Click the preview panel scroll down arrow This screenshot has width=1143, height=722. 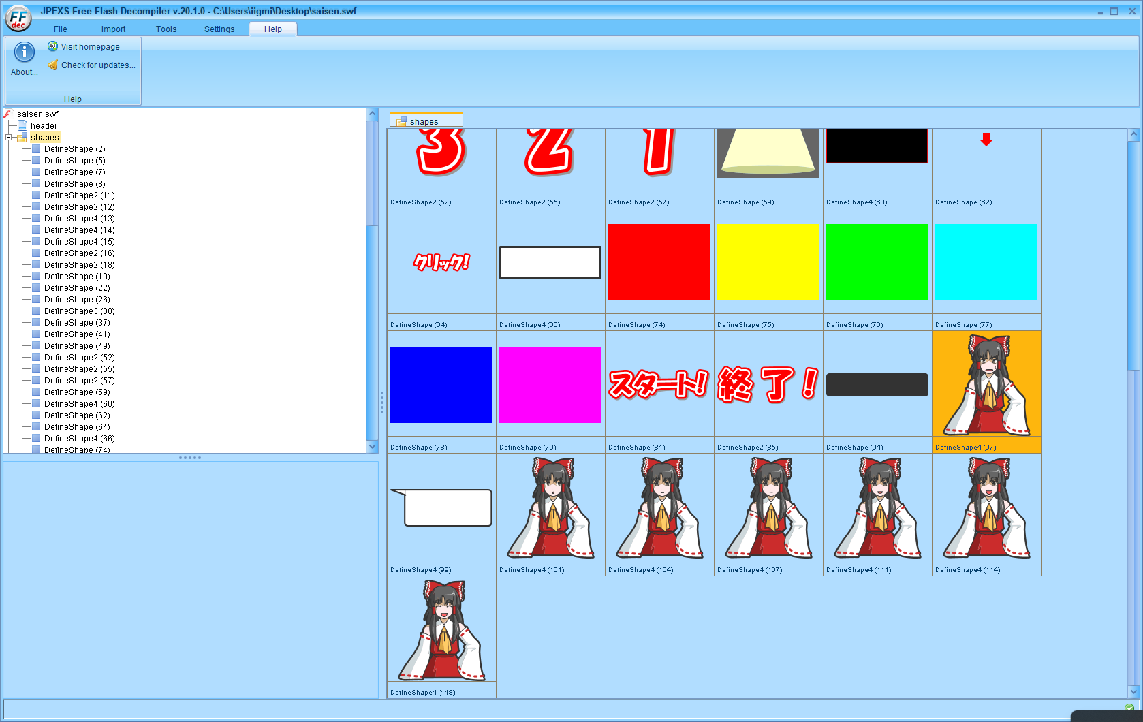tap(1133, 692)
